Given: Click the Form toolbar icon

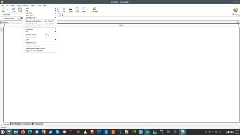Looking at the screenshot, I should click(x=84, y=9).
